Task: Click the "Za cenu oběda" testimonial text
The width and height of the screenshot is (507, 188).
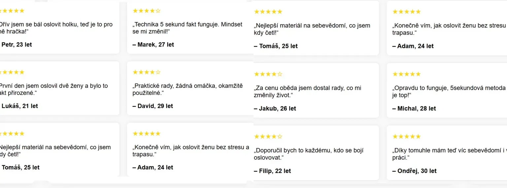Action: pos(307,92)
